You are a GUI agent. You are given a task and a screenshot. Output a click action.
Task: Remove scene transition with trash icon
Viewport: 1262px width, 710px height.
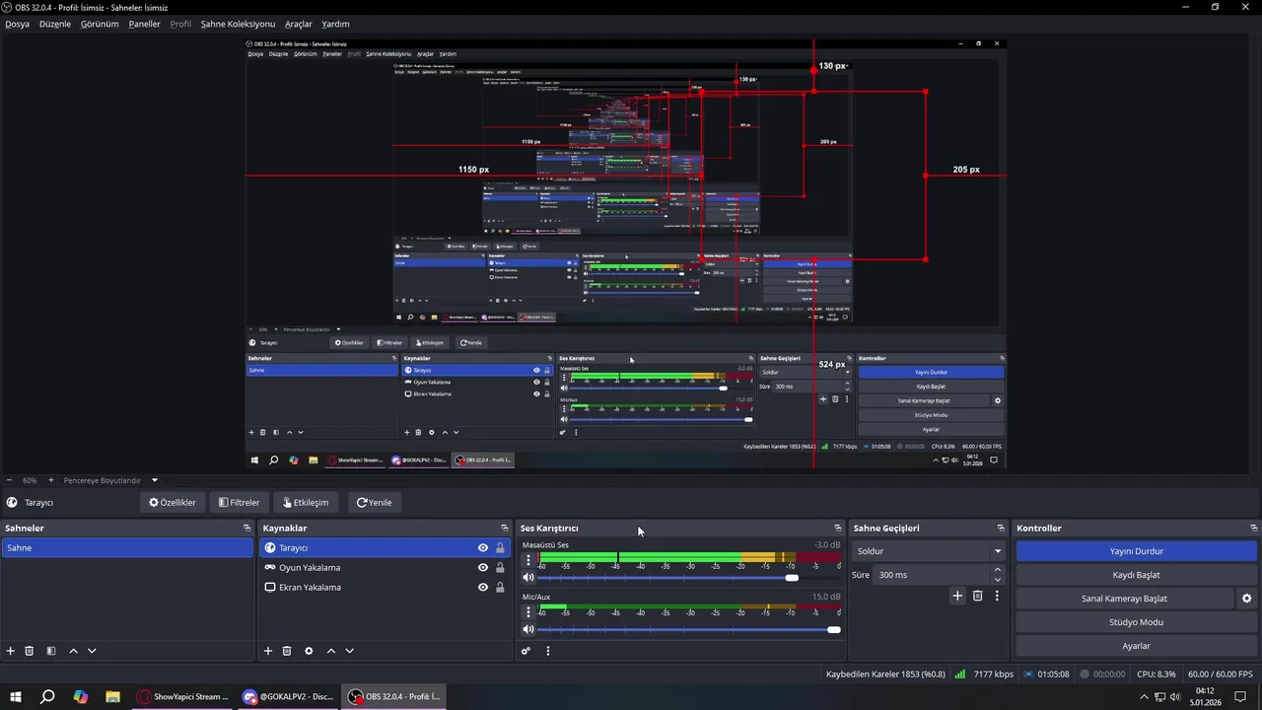978,596
